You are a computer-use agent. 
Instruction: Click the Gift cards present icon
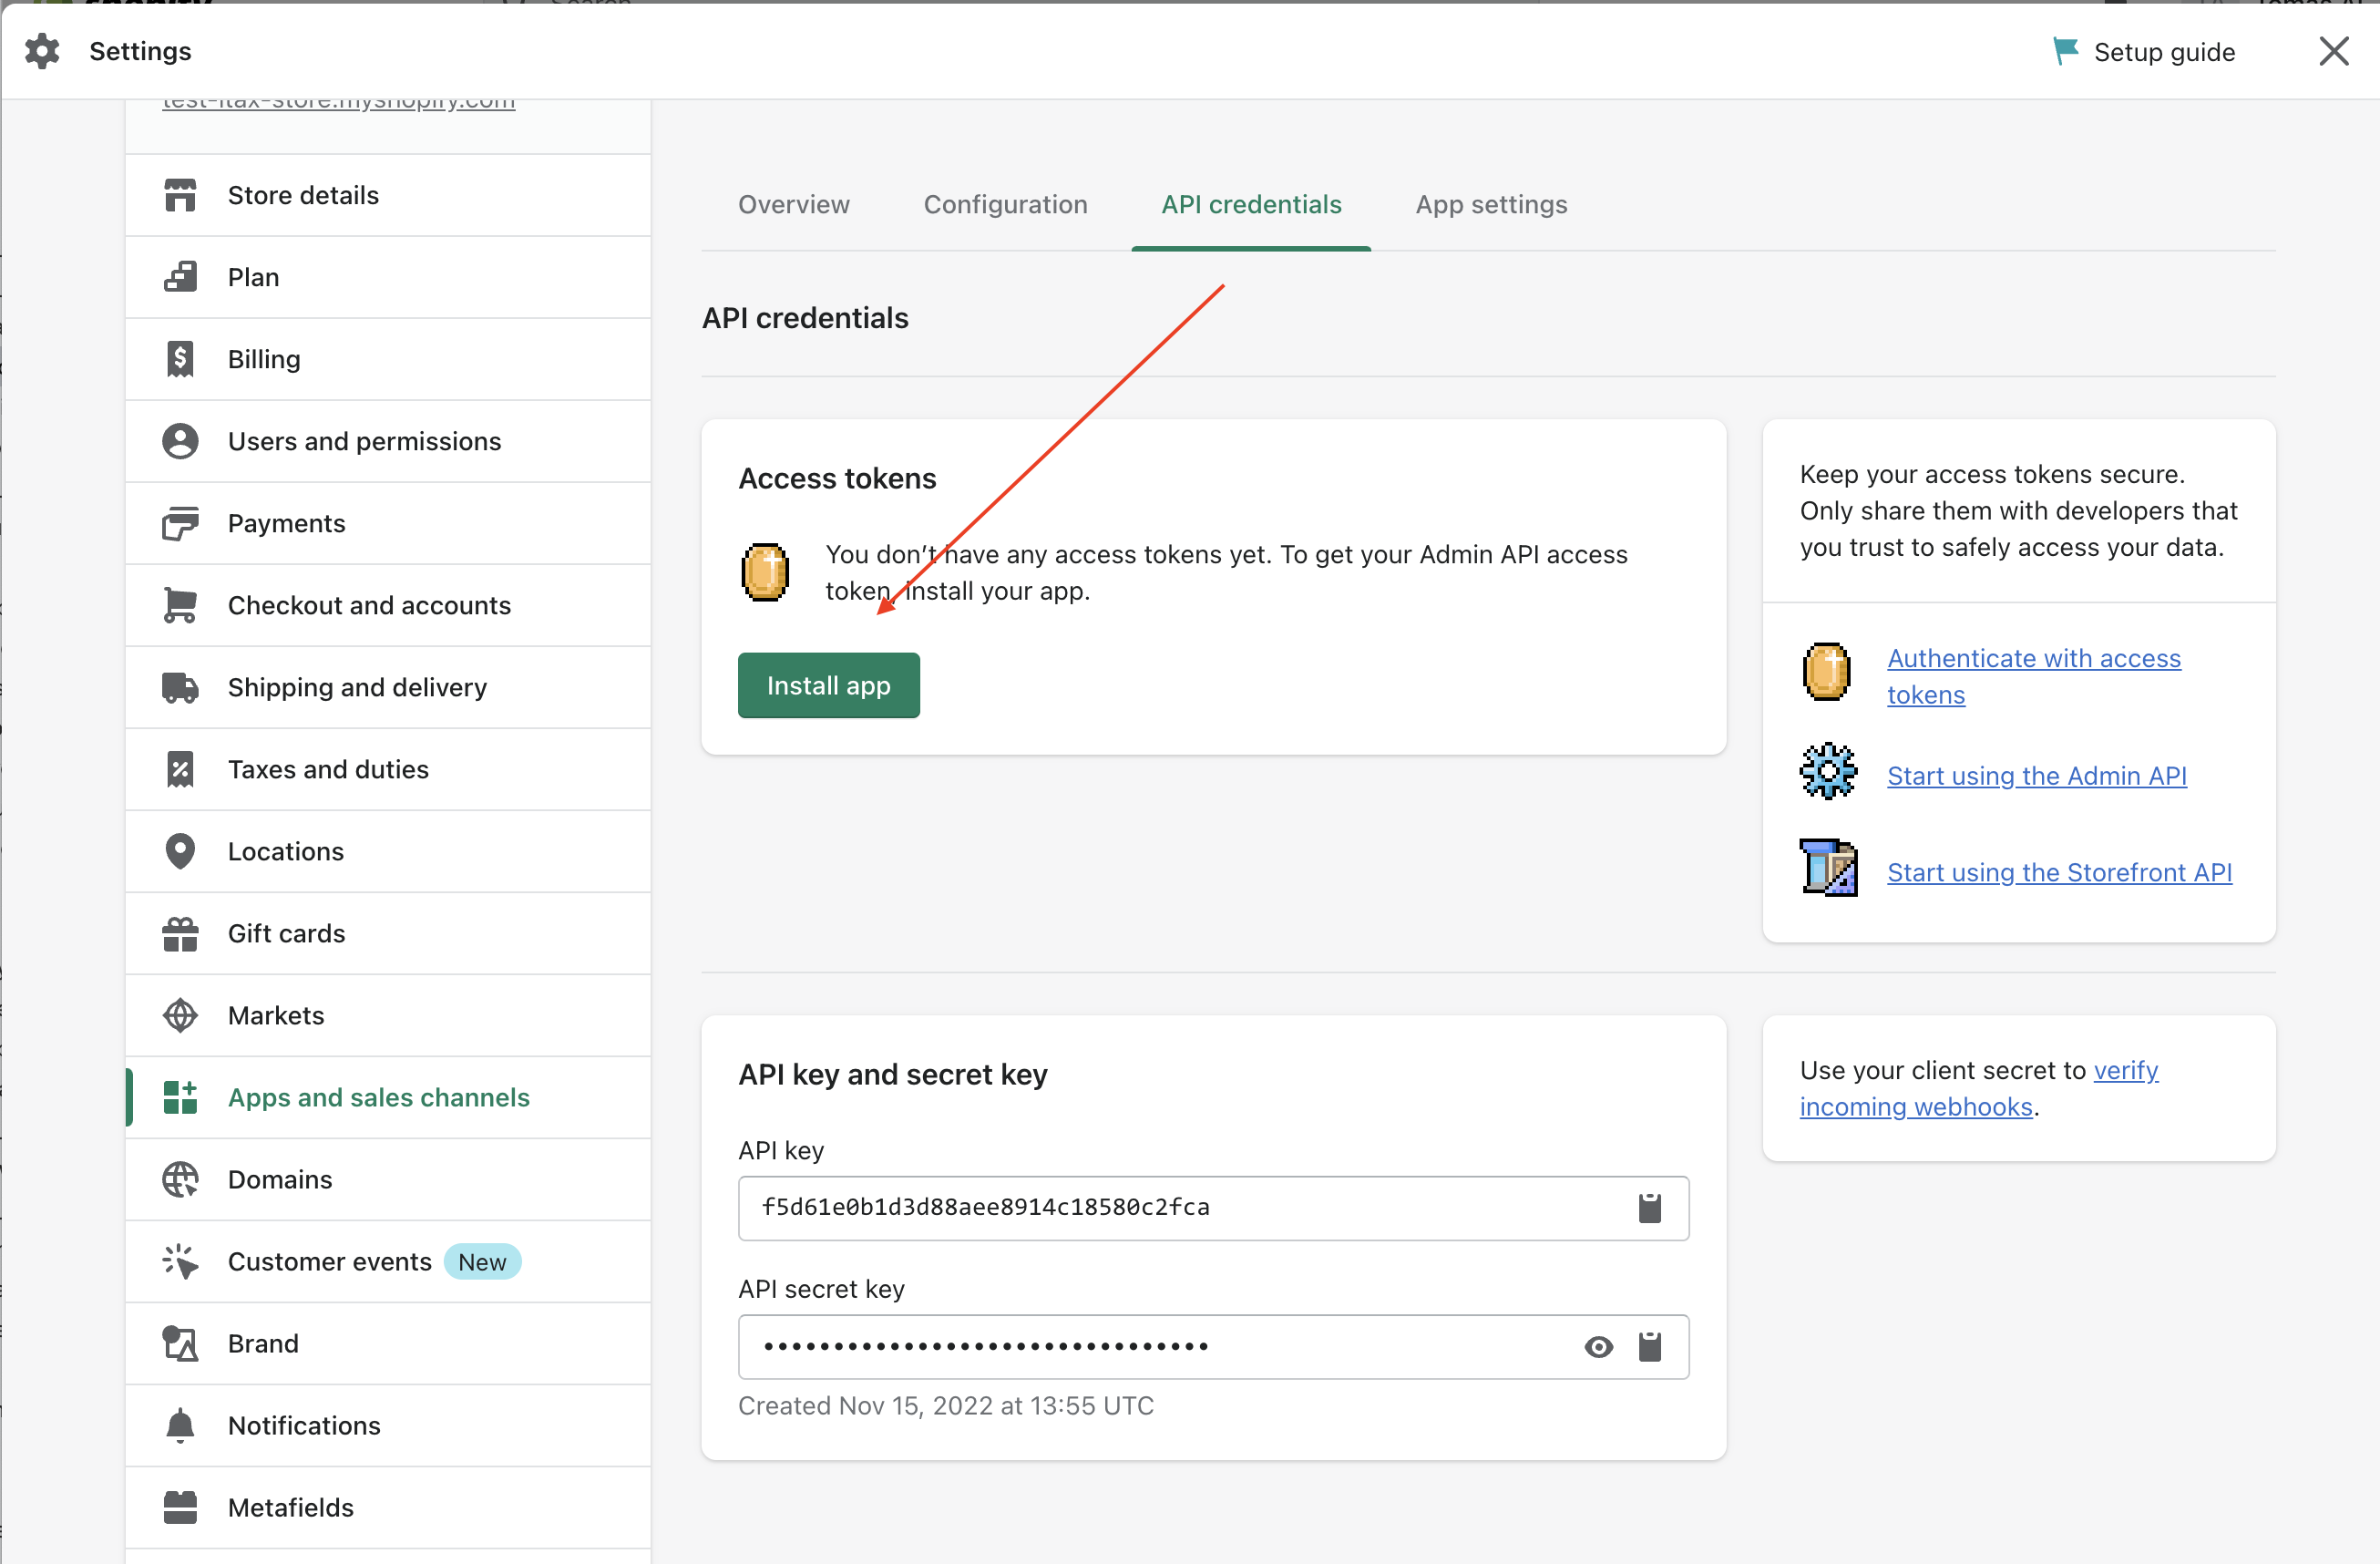(x=180, y=933)
